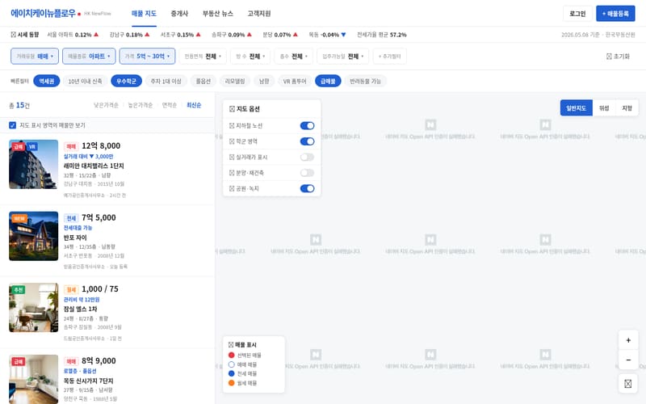Click the VR badge on 래미안 대치팰리스 listing
This screenshot has height=404, width=646.
click(x=32, y=146)
